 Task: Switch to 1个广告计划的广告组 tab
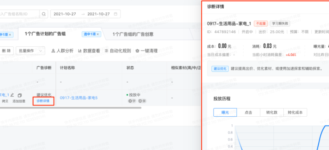click(45, 34)
